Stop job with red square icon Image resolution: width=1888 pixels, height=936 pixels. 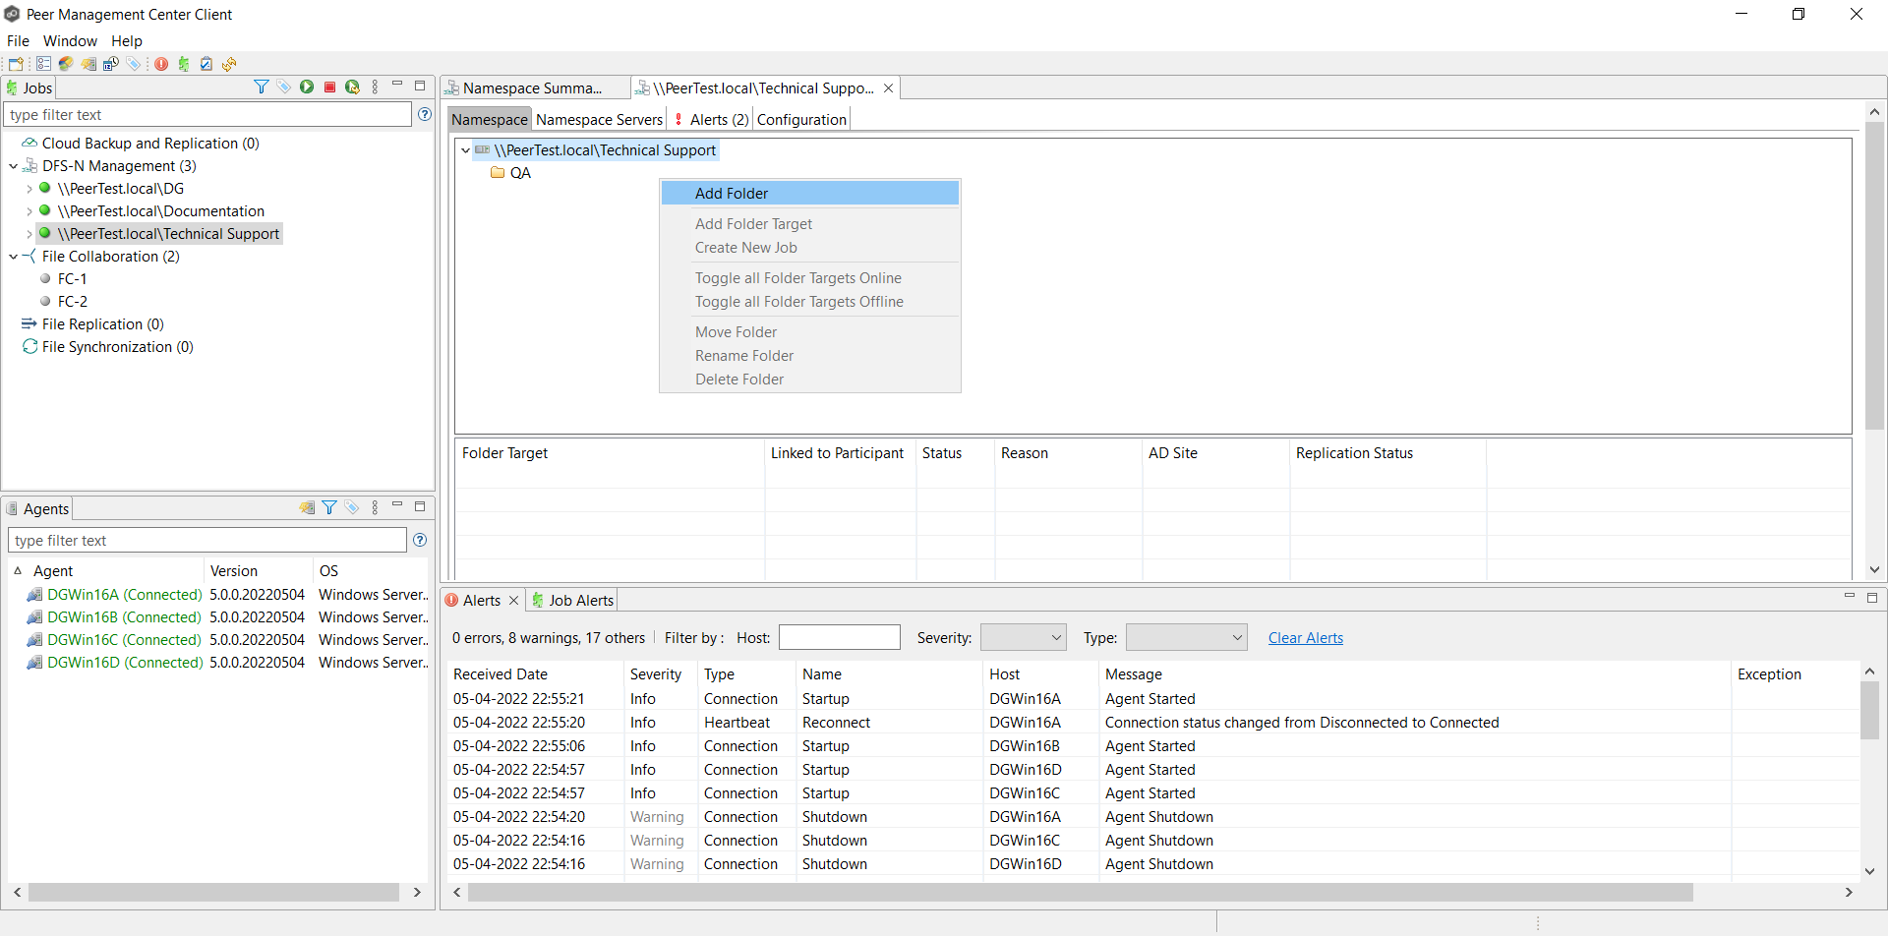pyautogui.click(x=329, y=88)
